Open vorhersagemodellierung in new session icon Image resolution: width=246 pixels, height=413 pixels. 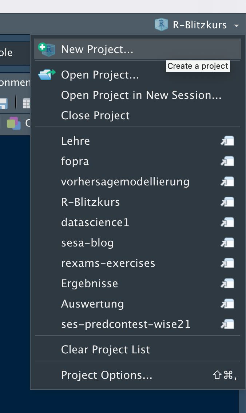coord(227,182)
